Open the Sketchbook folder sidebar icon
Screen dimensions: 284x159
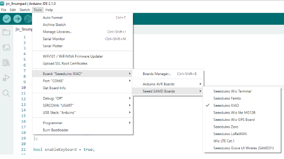point(6,32)
